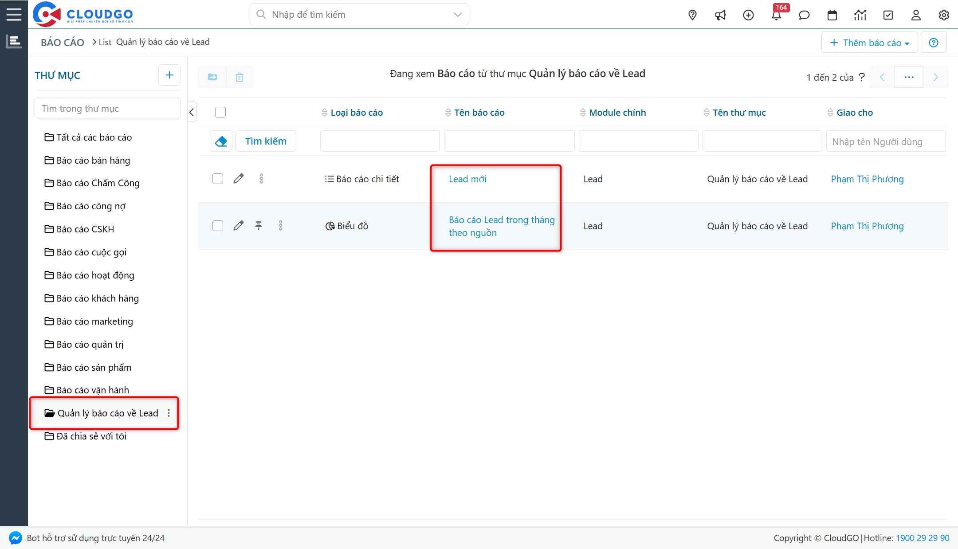Click the eraser clear-filter icon

click(x=221, y=141)
